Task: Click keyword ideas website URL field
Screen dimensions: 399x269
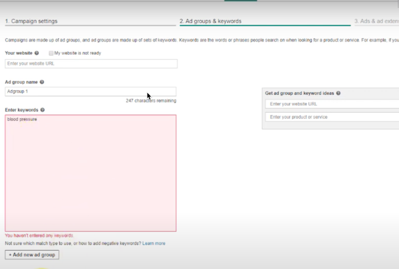Action: click(332, 104)
